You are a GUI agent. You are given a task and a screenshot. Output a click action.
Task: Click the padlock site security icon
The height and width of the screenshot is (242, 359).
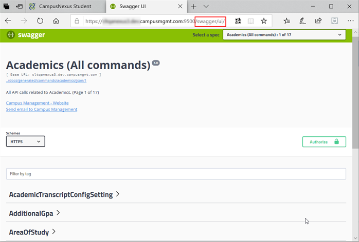[77, 21]
